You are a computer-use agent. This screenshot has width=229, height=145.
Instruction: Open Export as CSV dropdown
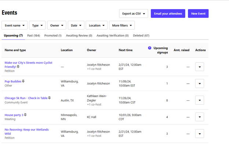(134, 14)
